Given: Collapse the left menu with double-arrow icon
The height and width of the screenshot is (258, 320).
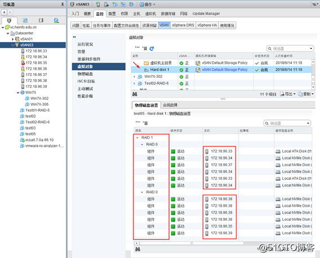Looking at the screenshot, I should point(74,37).
